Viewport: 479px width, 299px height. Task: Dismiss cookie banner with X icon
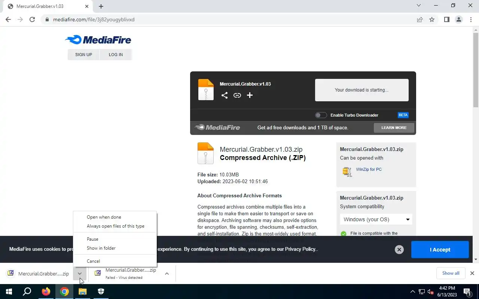pos(399,250)
